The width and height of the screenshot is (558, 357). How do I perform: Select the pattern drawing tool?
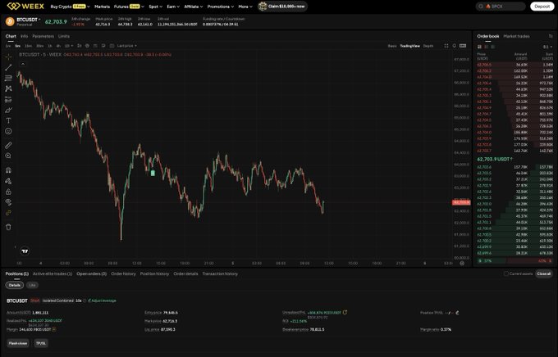[8, 88]
